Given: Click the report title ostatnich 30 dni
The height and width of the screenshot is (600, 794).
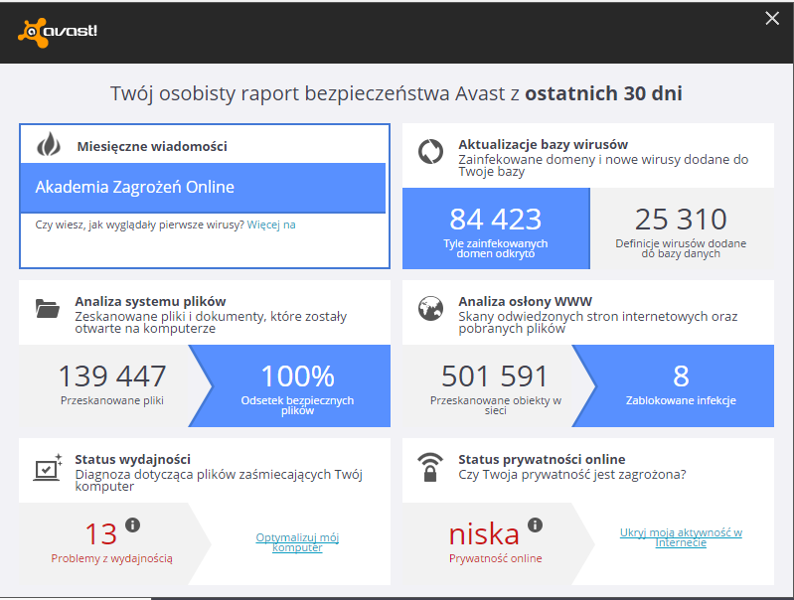Looking at the screenshot, I should (603, 93).
